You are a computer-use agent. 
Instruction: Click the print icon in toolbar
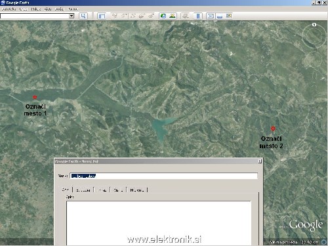[220, 16]
